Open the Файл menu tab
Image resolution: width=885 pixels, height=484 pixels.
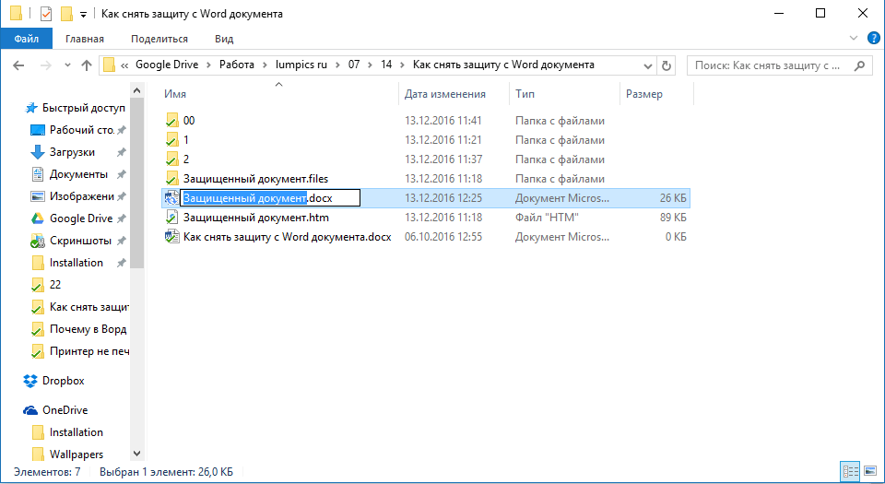(27, 39)
